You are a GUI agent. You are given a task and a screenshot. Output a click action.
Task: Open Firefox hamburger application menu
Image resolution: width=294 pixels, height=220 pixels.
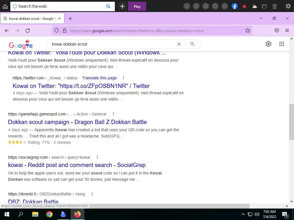(287, 30)
